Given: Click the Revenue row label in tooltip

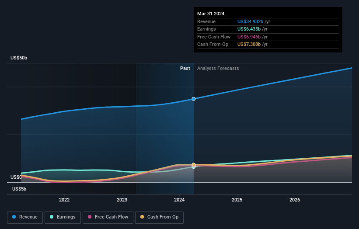Looking at the screenshot, I should coord(206,21).
